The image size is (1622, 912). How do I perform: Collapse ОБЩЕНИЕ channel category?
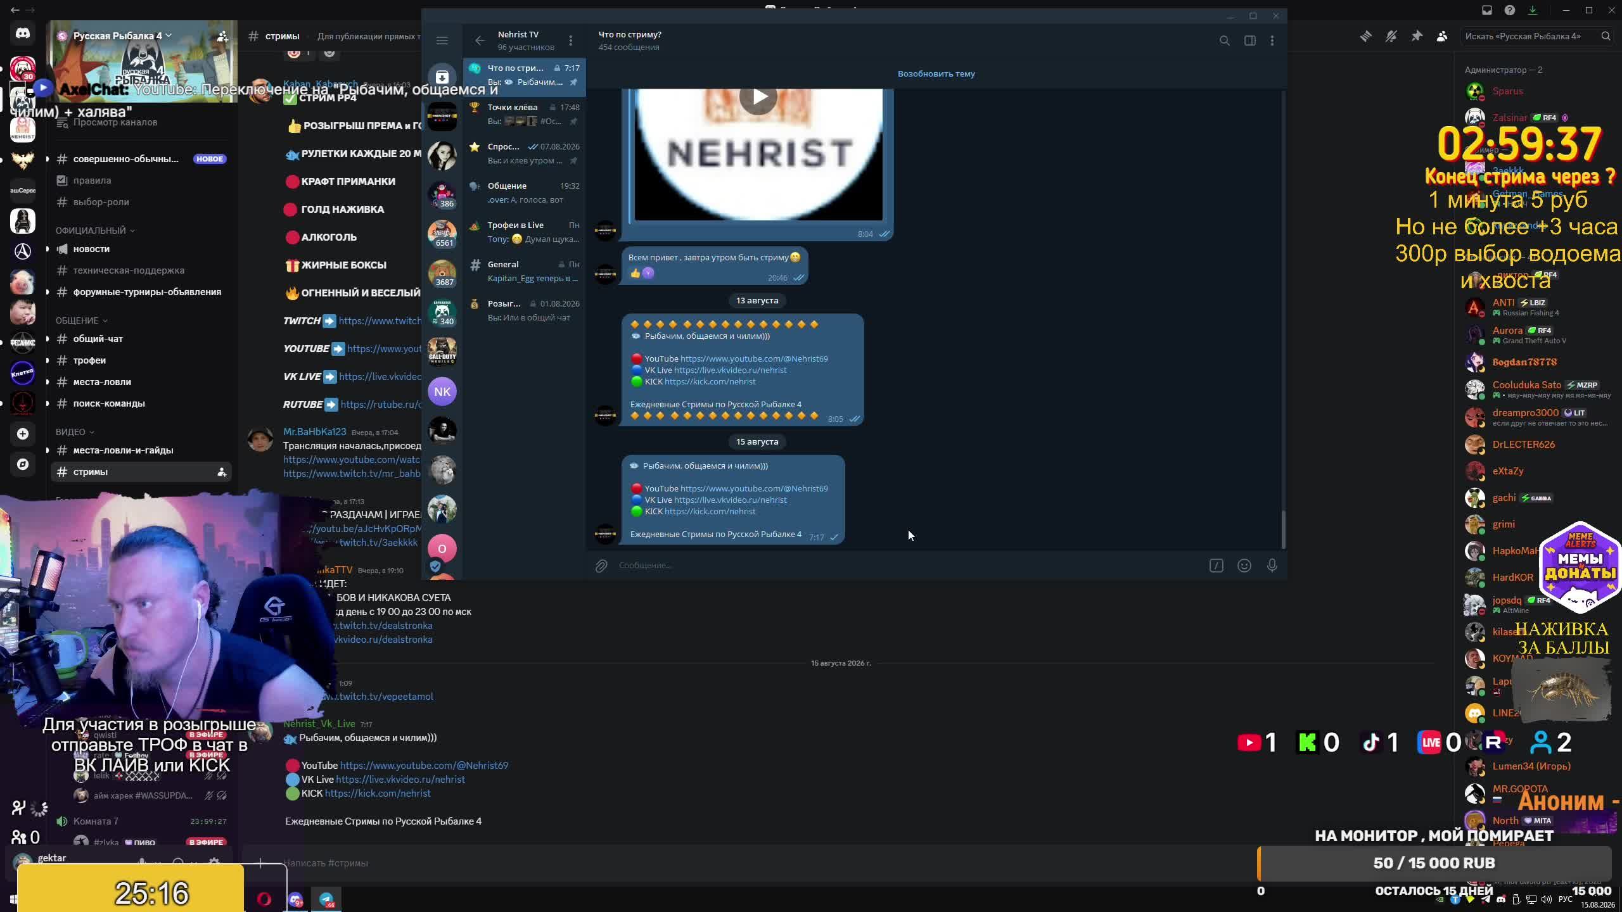pyautogui.click(x=81, y=320)
